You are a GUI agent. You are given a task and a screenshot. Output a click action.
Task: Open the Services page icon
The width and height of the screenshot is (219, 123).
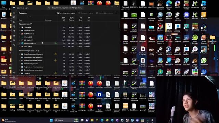click(x=14, y=45)
